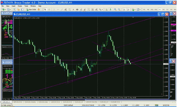This screenshot has height=107, width=177.
Task: Click the Profiles toolbar icon
Action: pyautogui.click(x=8, y=9)
